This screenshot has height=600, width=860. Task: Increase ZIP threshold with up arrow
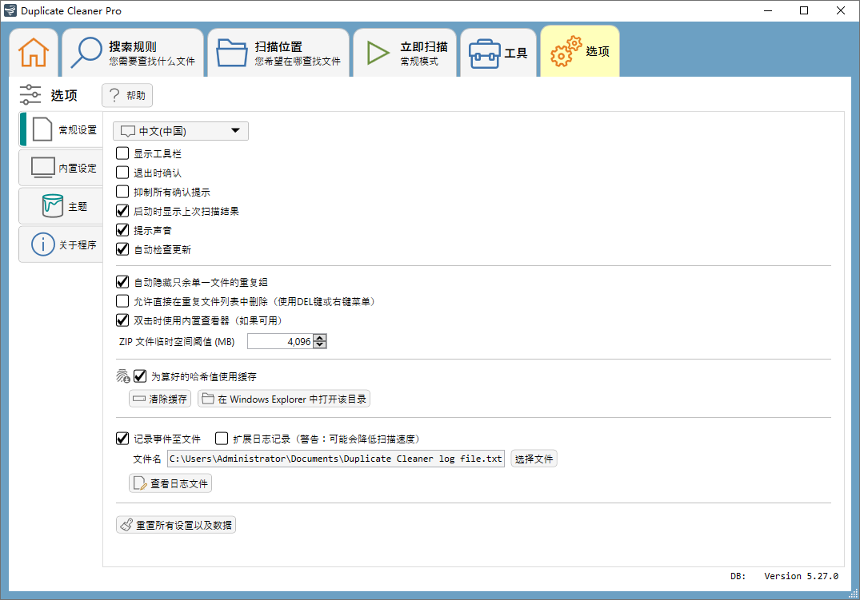pyautogui.click(x=319, y=337)
